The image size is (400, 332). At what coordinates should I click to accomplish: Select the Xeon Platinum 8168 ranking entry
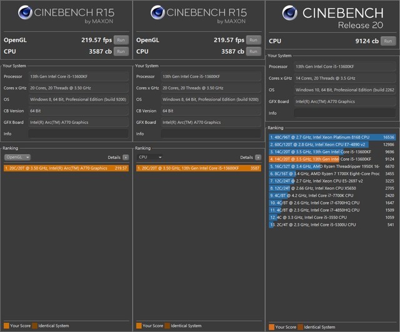332,138
